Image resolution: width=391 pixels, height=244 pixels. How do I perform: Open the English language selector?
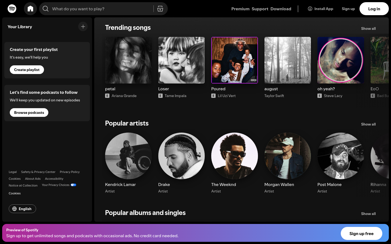22,209
